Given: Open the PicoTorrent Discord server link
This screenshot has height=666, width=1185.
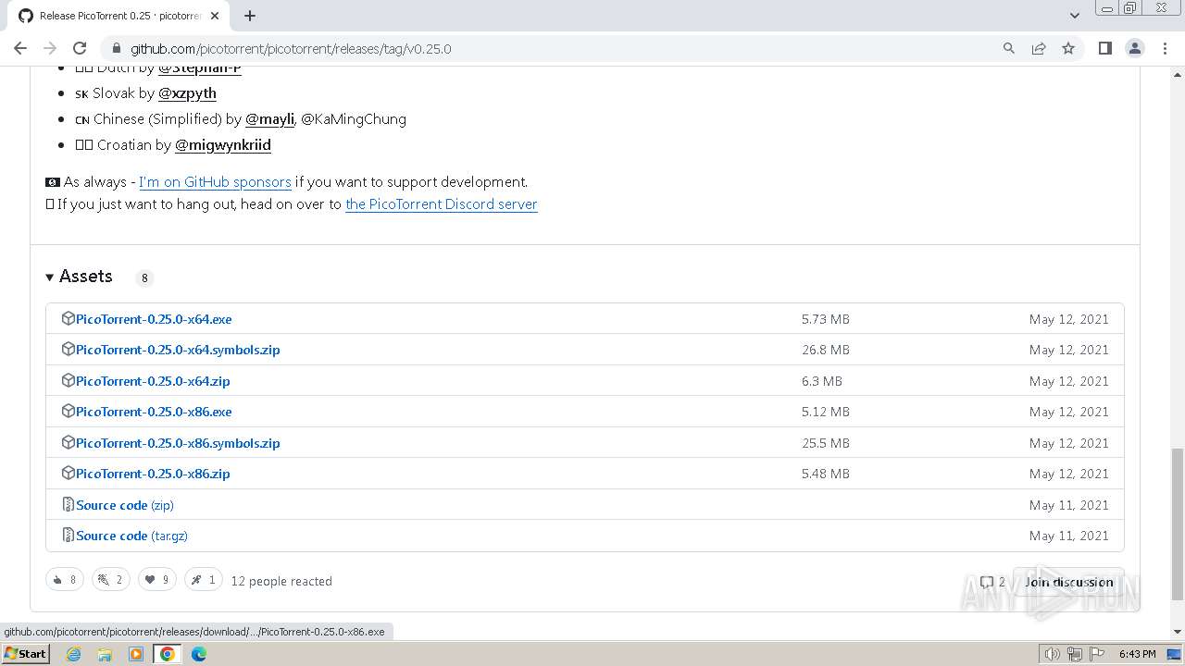Looking at the screenshot, I should (442, 204).
